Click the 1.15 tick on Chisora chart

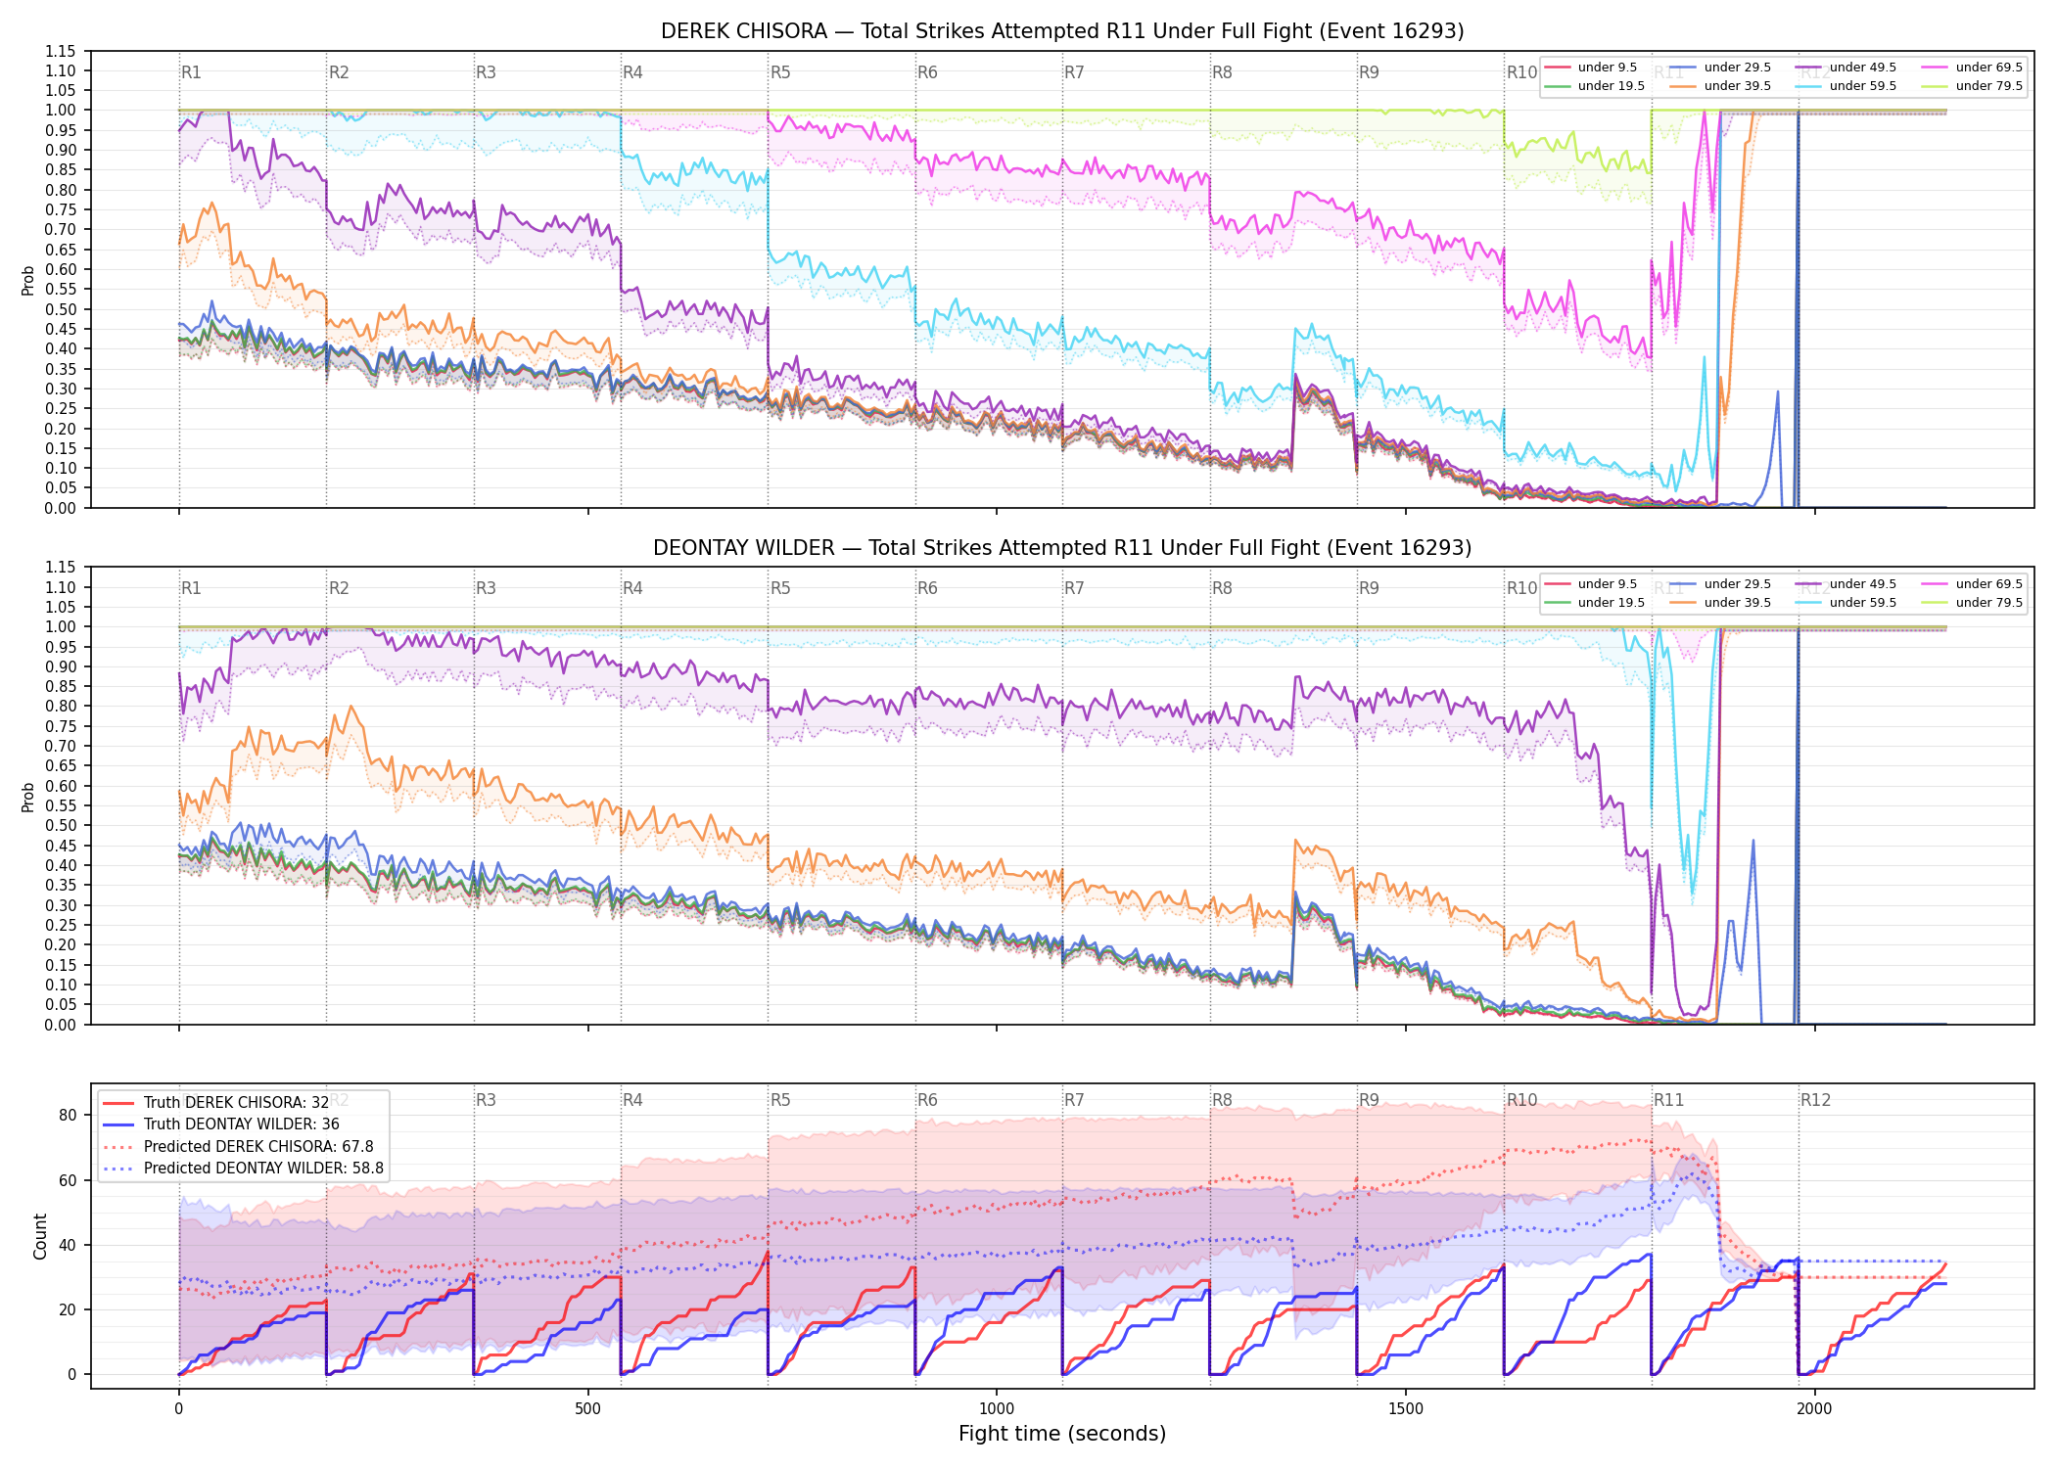[x=61, y=51]
